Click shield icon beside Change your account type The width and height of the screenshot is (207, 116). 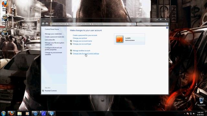click(x=71, y=44)
